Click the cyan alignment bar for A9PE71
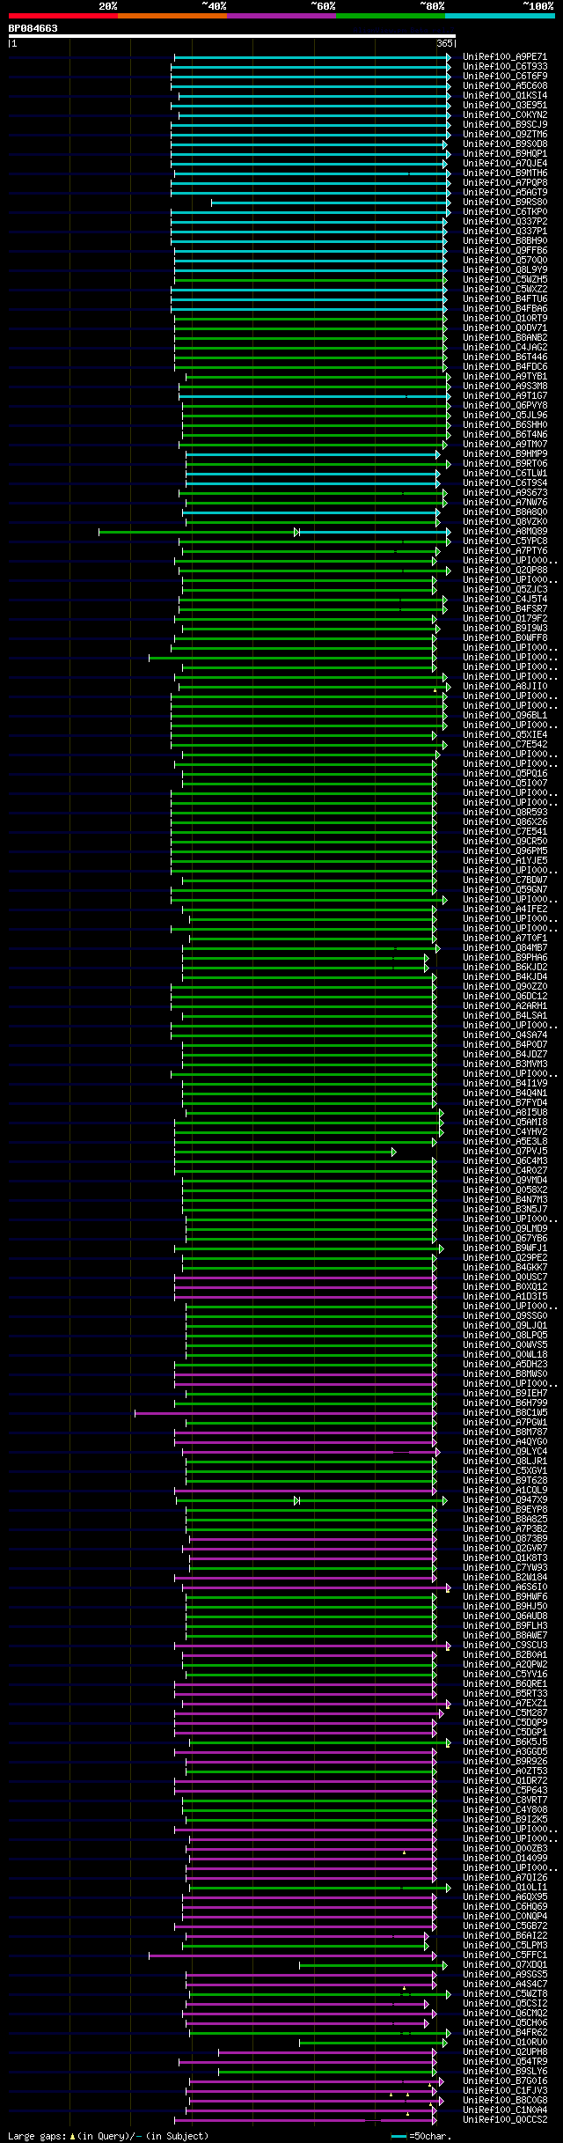Screen dimensions: 563x2143 click(312, 57)
